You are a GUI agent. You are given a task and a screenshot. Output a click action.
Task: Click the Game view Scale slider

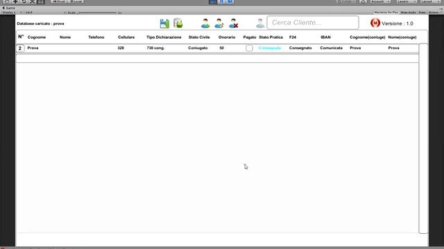[x=97, y=12]
